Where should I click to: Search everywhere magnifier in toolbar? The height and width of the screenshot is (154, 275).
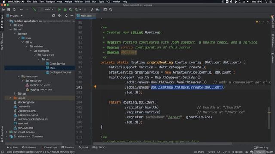(x=110, y=9)
